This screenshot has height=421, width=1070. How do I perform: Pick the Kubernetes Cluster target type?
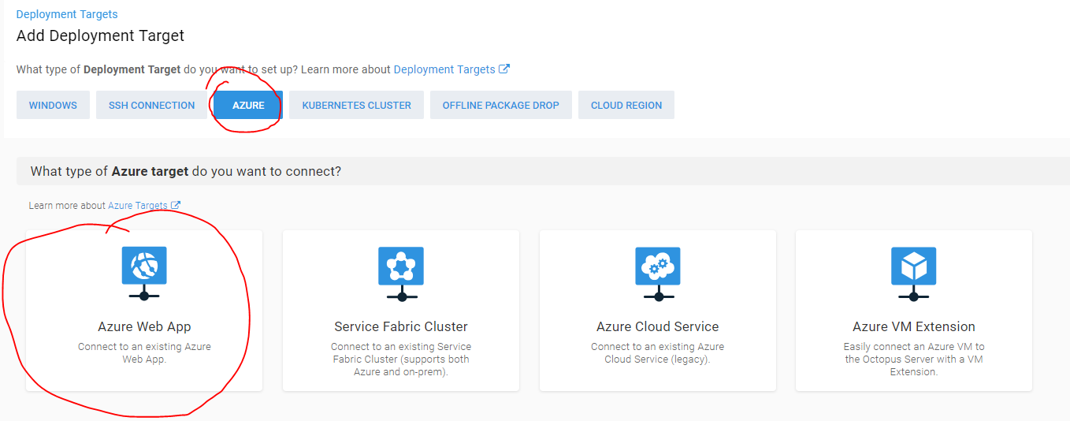[356, 105]
